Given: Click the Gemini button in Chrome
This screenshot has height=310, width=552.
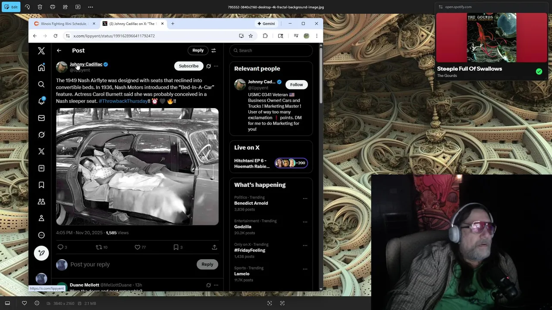Looking at the screenshot, I should [266, 24].
